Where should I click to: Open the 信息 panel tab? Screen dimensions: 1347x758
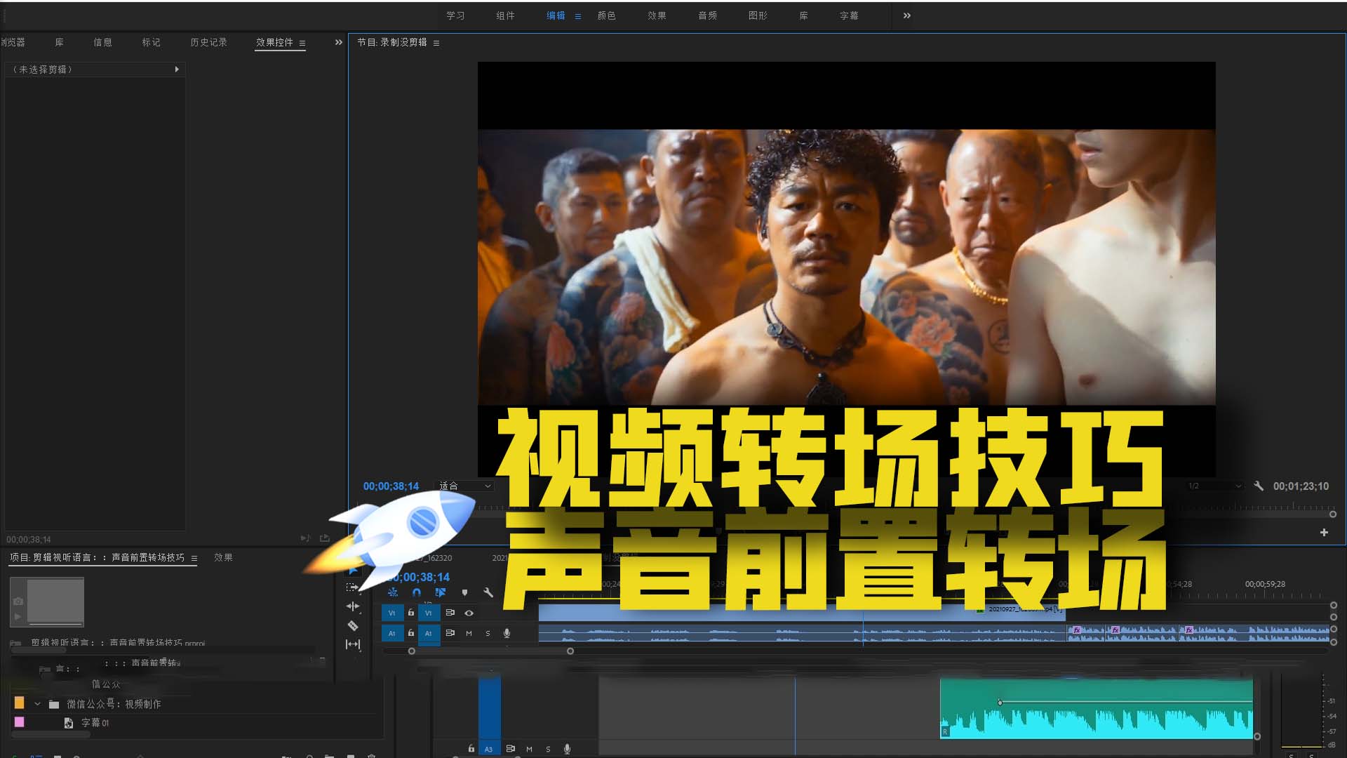point(102,42)
